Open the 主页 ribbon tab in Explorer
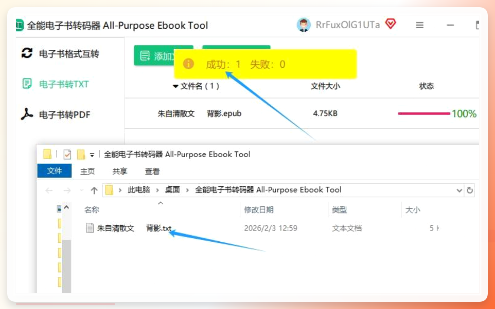 (87, 171)
